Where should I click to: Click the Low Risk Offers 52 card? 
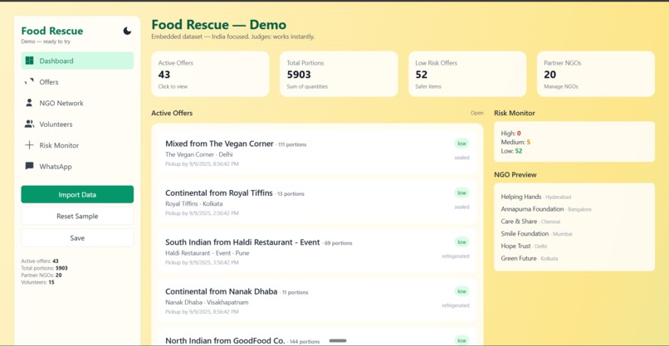(x=467, y=74)
